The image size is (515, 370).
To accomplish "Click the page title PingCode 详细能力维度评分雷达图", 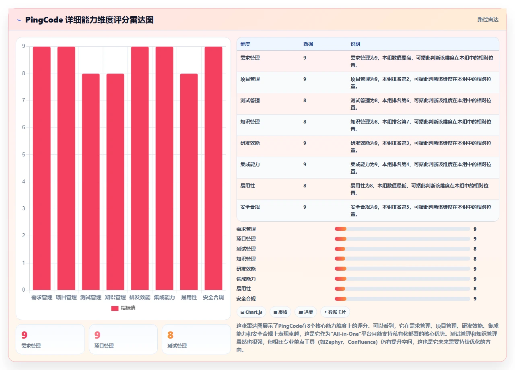I will (89, 20).
